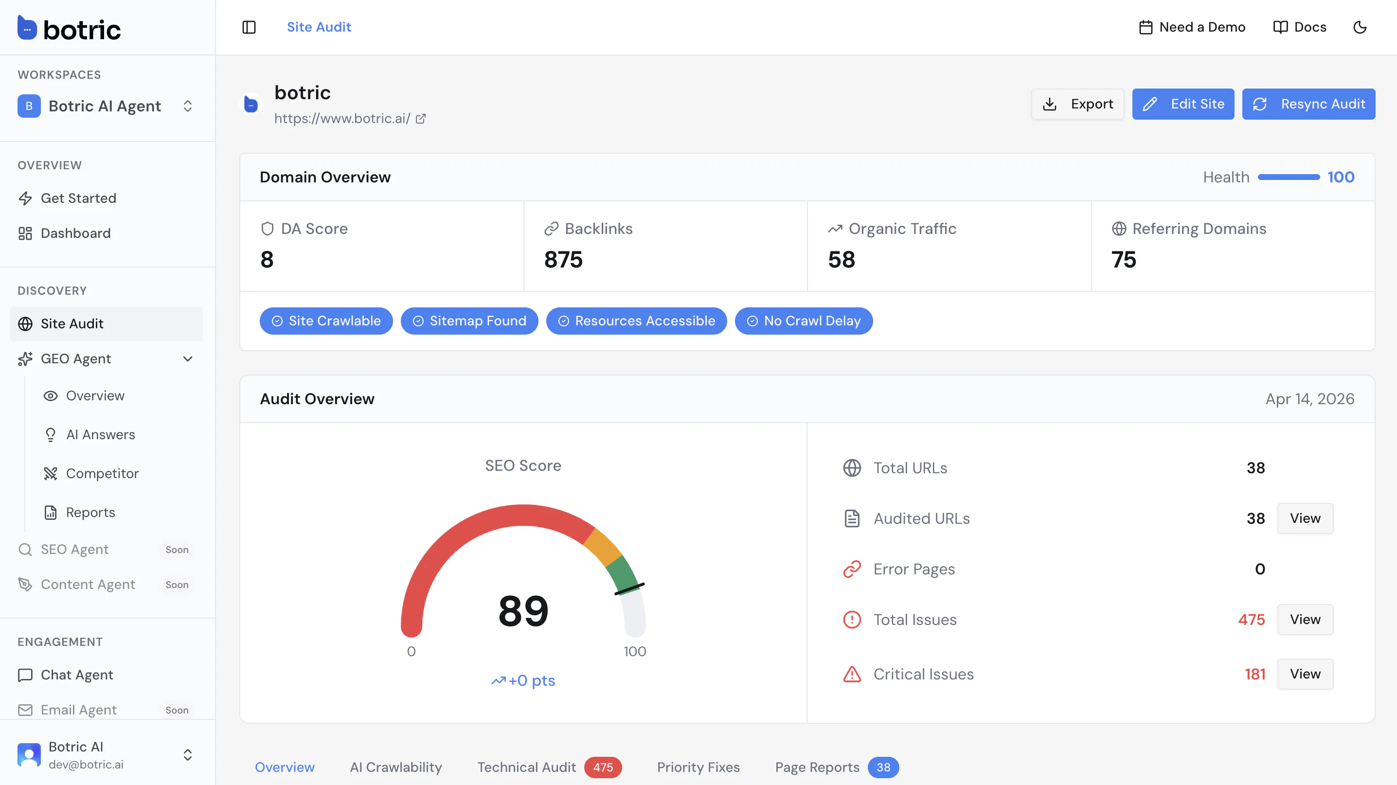Click Content Agent in sidebar
The height and width of the screenshot is (785, 1397).
pyautogui.click(x=107, y=585)
